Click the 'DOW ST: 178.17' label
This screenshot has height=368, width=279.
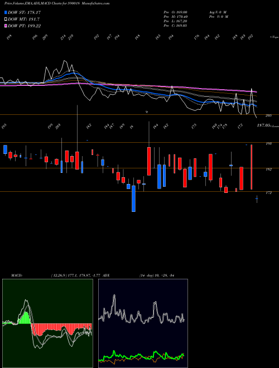(x=24, y=12)
